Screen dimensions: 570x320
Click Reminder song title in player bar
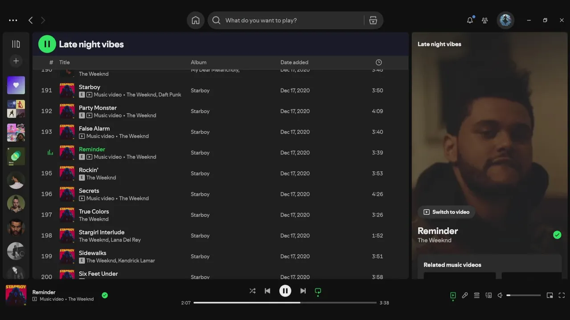pyautogui.click(x=44, y=292)
